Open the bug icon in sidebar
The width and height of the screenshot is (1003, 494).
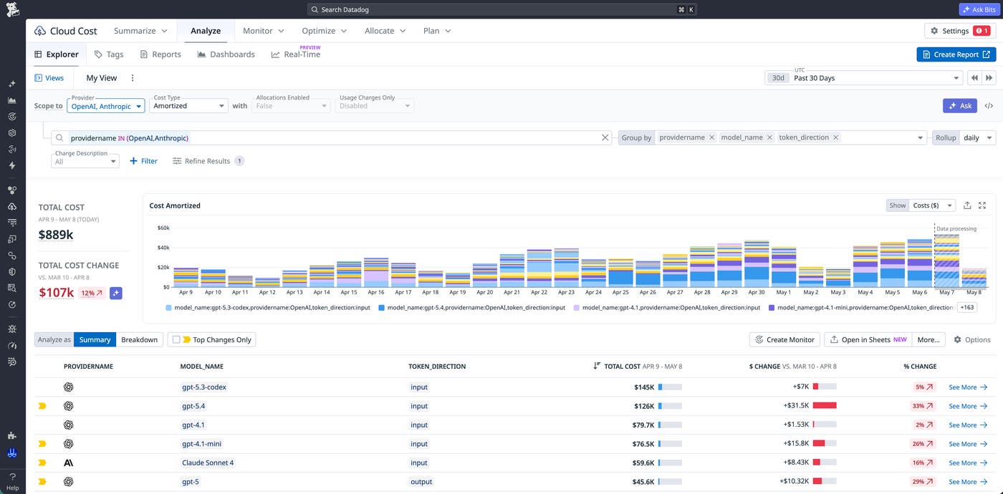tap(12, 329)
